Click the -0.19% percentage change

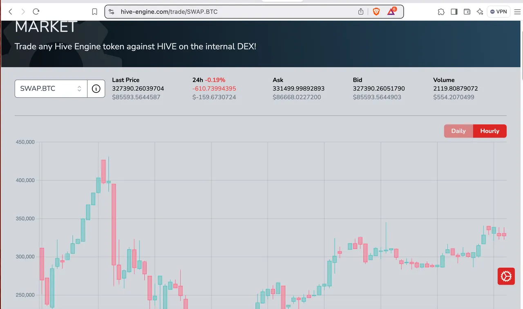215,80
